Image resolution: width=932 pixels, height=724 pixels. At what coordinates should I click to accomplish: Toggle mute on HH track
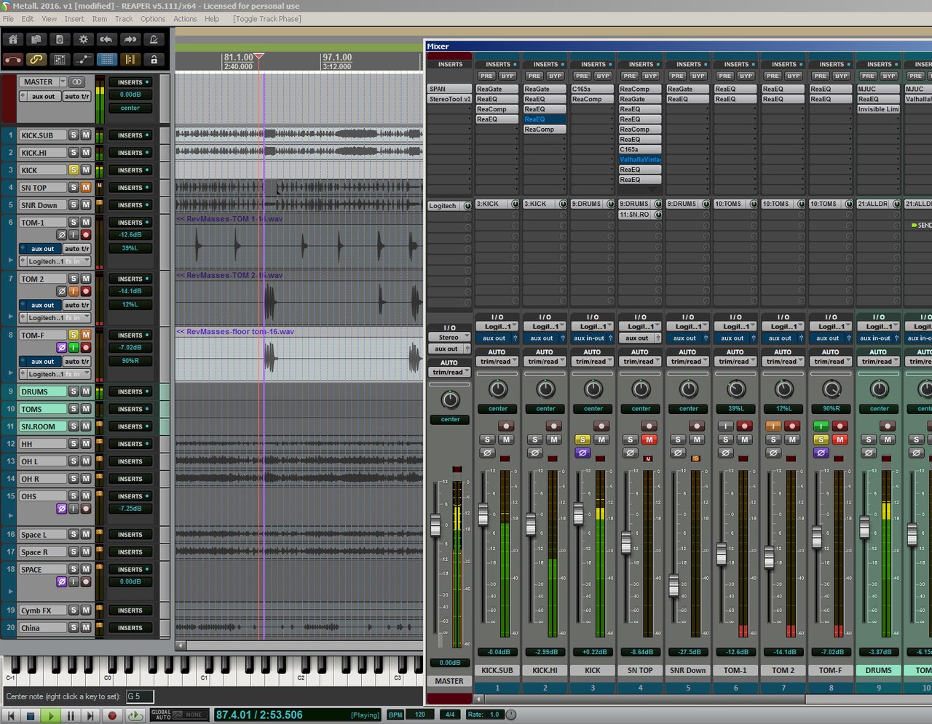tap(86, 444)
